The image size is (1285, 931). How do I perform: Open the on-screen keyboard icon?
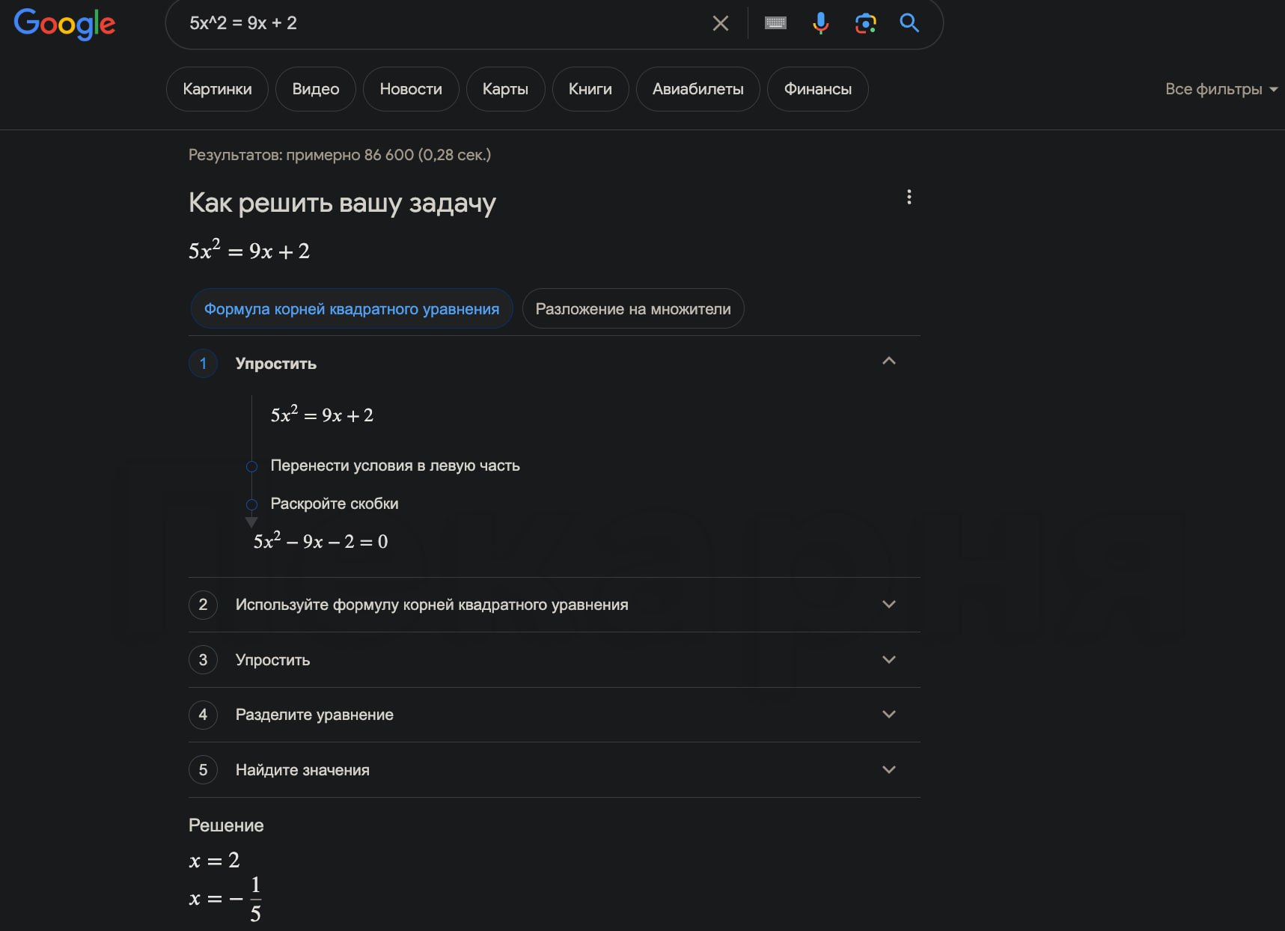click(775, 23)
